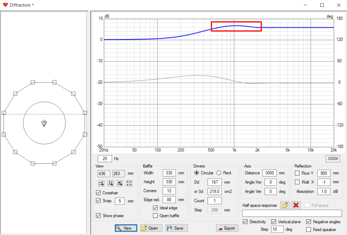
Task: Click the Sd area field
Action: (x=214, y=191)
